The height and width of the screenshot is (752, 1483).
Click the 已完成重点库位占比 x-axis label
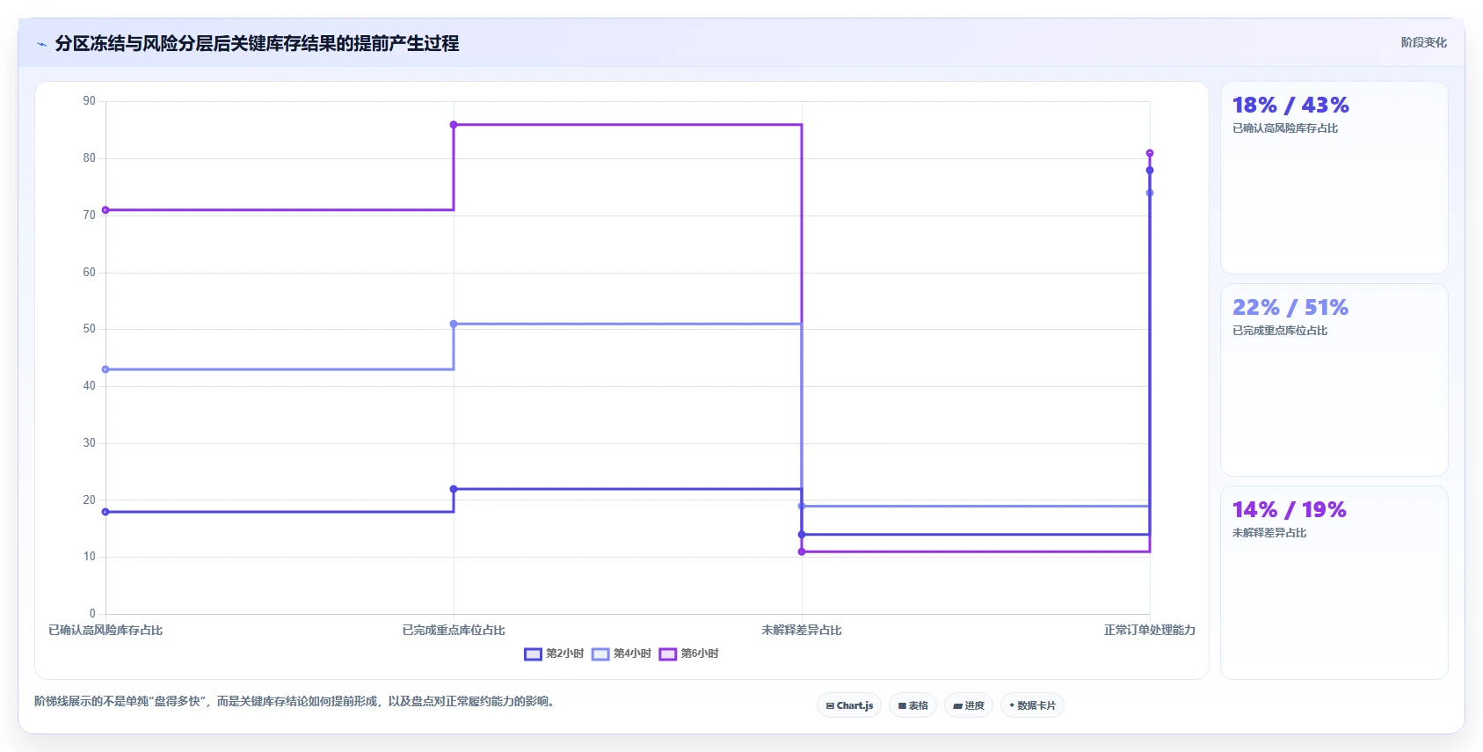click(x=454, y=631)
